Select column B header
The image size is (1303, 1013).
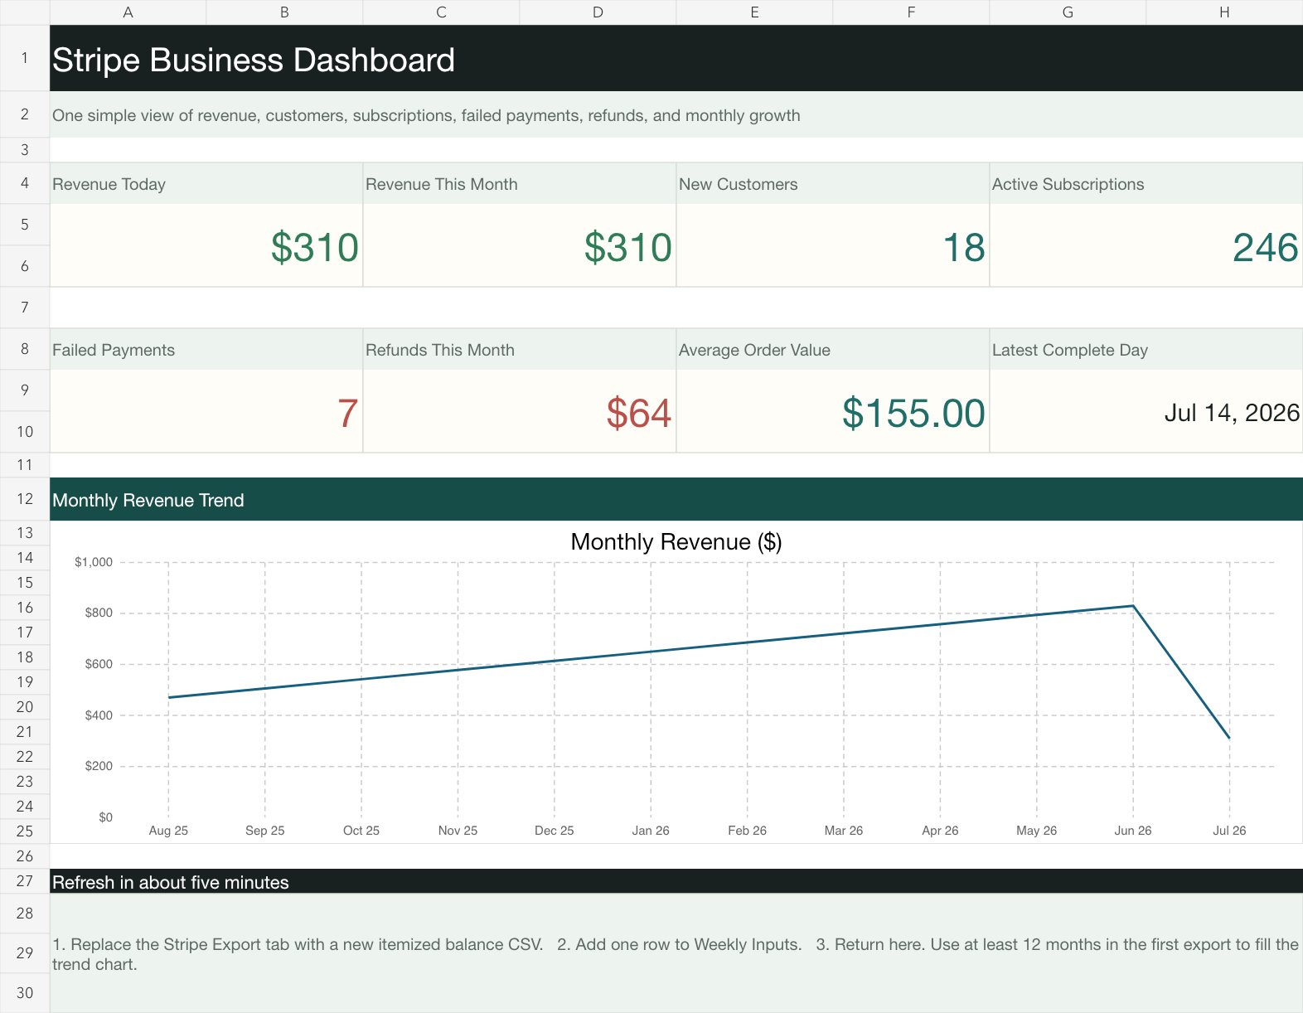click(284, 12)
